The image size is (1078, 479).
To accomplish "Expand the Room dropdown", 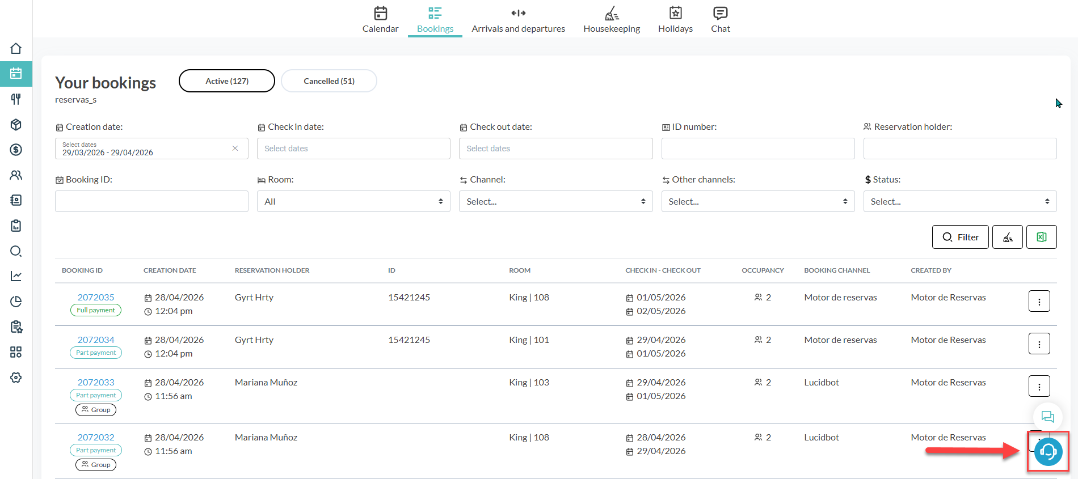I will [353, 201].
